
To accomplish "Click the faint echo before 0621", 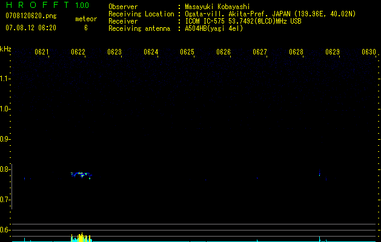I will coord(25,178).
